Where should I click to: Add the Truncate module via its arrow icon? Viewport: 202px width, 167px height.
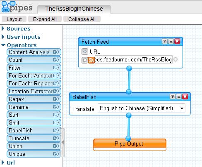[x=56, y=138]
